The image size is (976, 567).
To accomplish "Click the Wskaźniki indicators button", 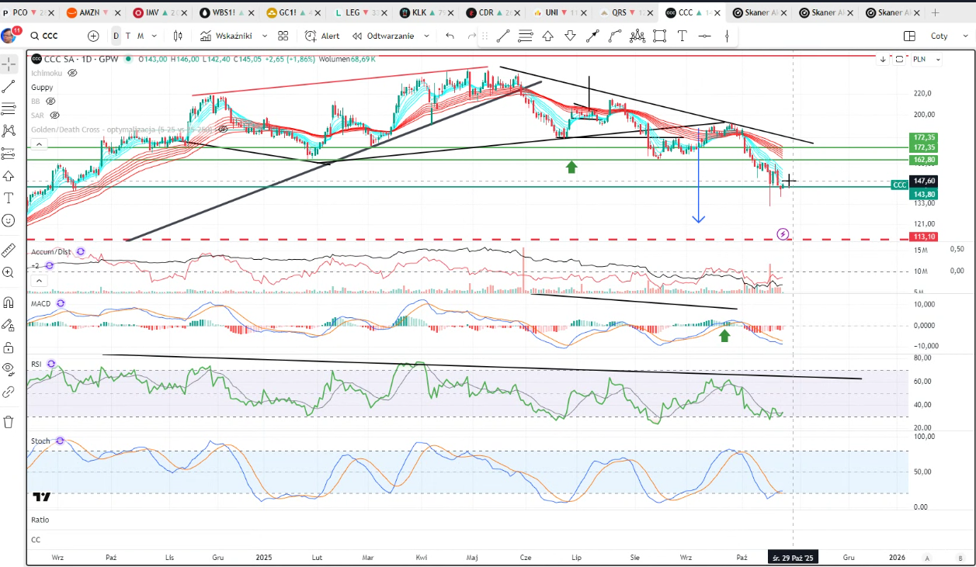I will coord(233,36).
